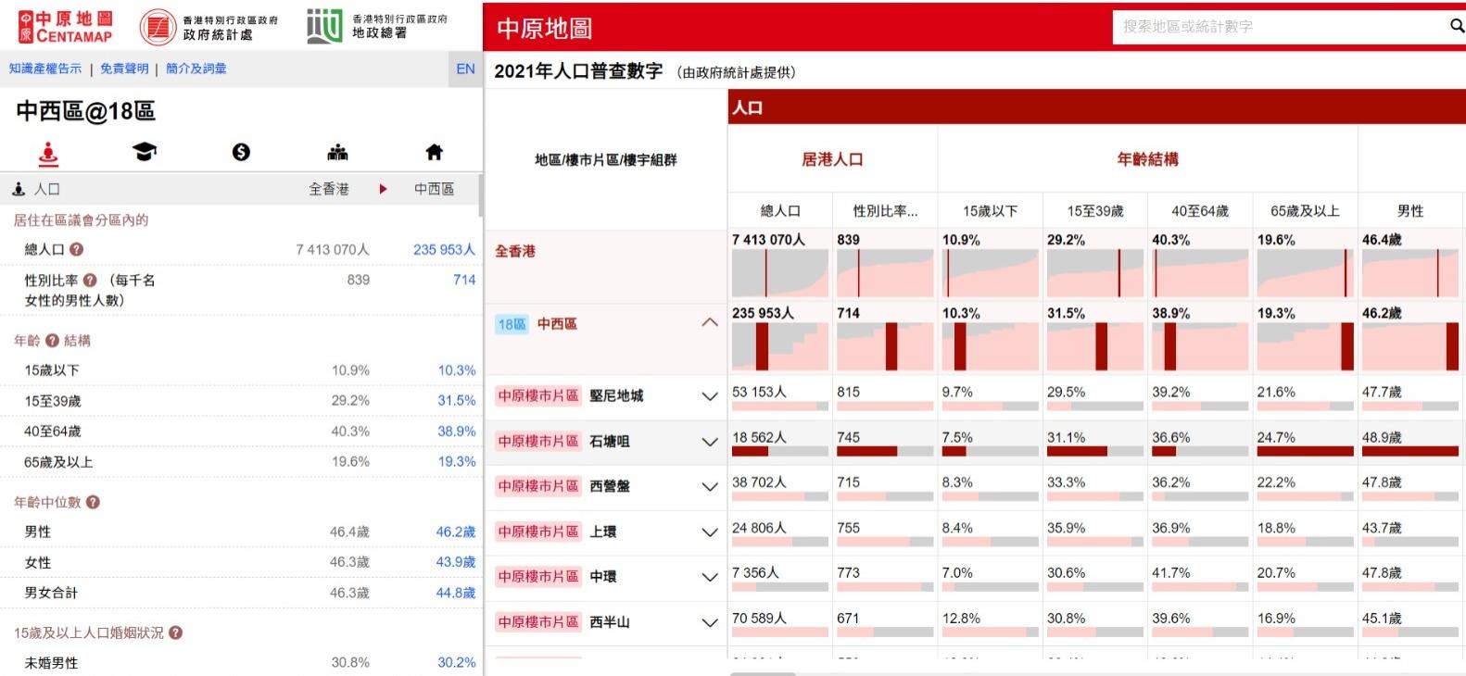This screenshot has width=1466, height=676.
Task: Expand the 石塘咀 row
Action: tap(710, 442)
